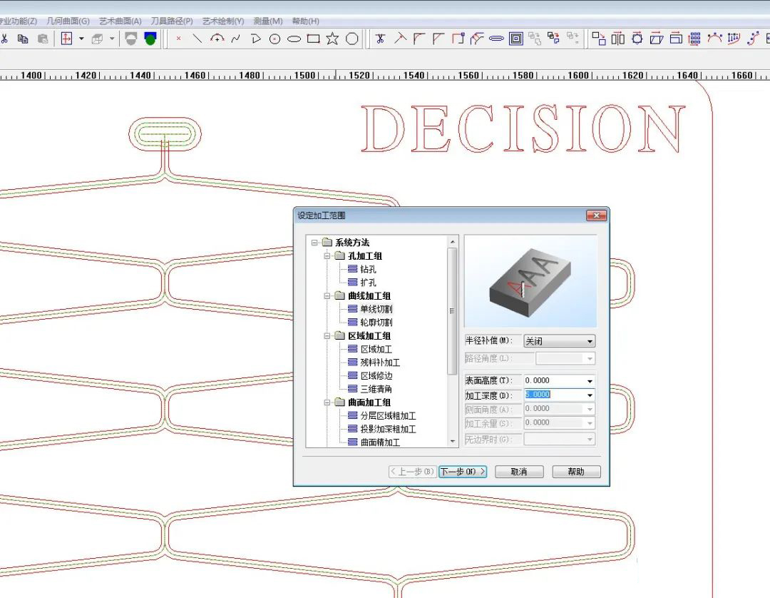
Task: Open the 刀具路径(P) menu
Action: point(171,21)
